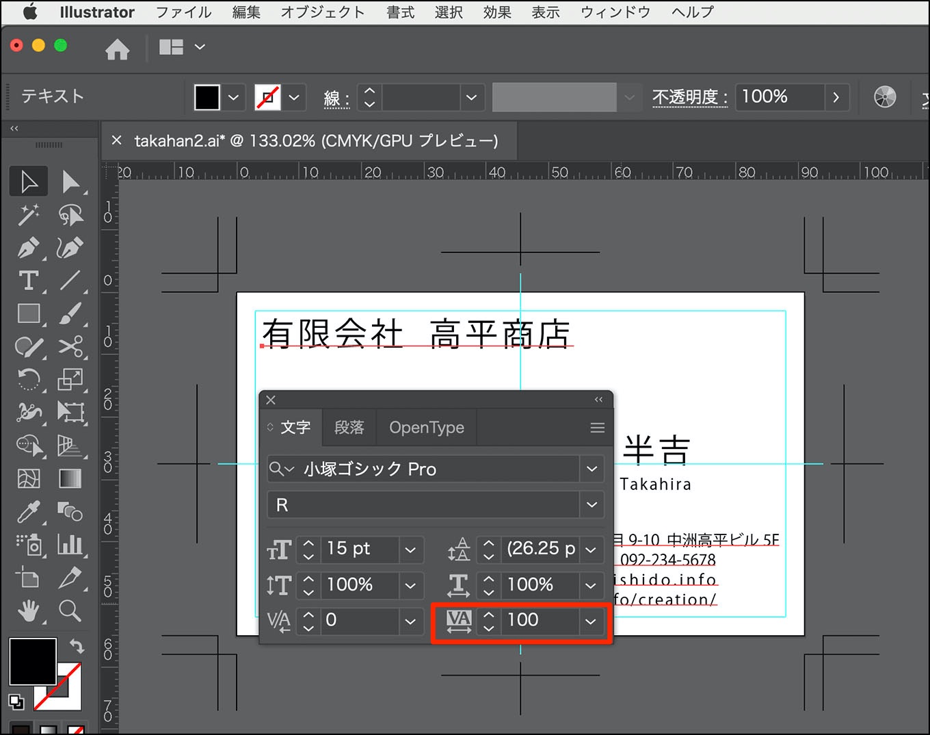This screenshot has height=735, width=930.
Task: Select the Direct Selection tool
Action: point(70,181)
